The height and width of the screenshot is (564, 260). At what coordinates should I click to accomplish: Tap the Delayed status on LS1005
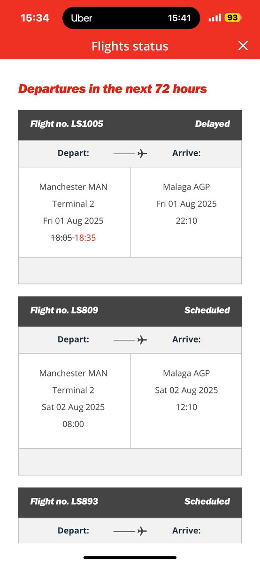pyautogui.click(x=213, y=124)
